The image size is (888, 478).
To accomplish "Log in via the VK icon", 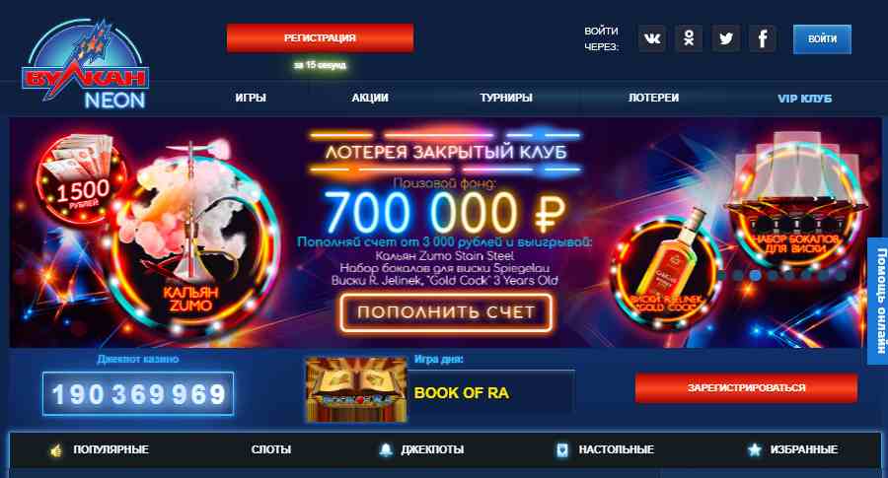I will point(652,38).
